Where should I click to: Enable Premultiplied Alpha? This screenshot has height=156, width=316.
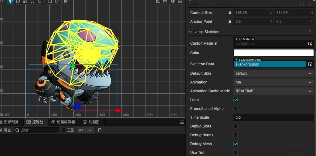[x=235, y=109]
